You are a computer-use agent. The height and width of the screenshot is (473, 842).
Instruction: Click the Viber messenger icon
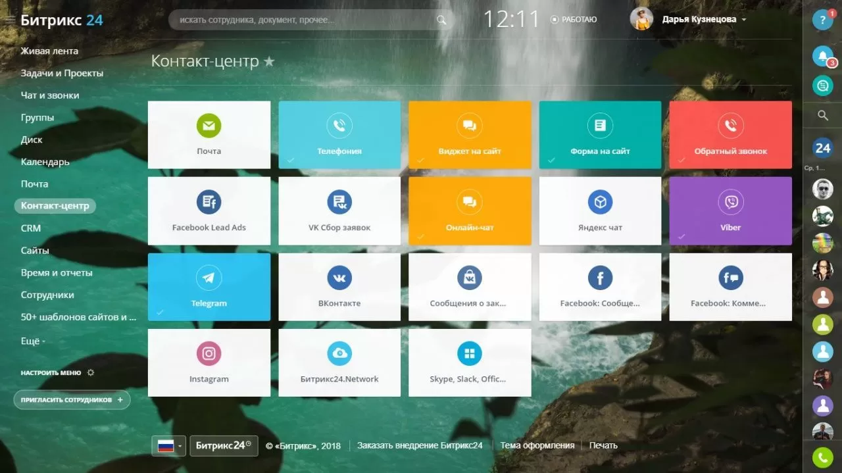click(730, 203)
